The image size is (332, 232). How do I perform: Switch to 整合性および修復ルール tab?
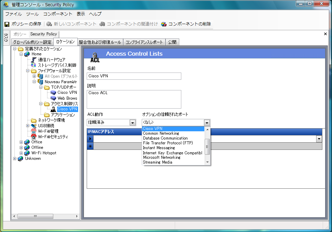[x=100, y=42]
